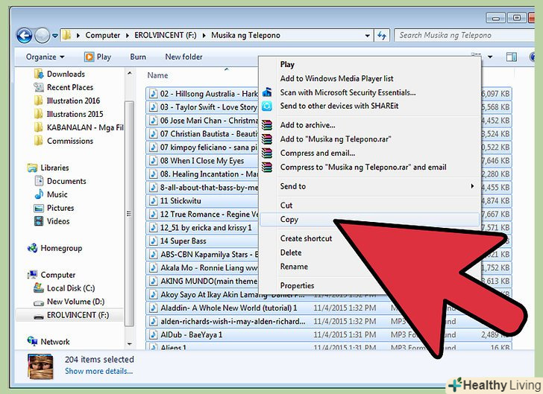Click the Play toolbar button
543x394 pixels.
[98, 57]
